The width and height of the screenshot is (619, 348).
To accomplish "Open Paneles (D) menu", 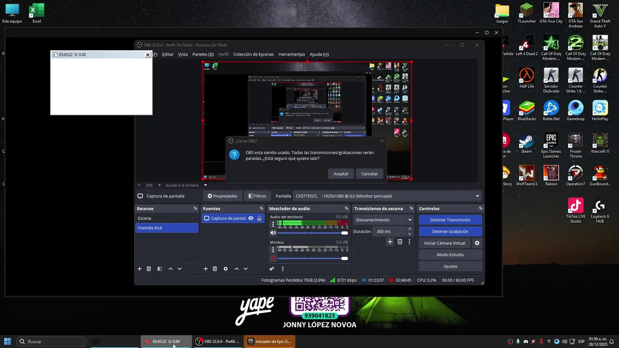I will click(x=203, y=54).
